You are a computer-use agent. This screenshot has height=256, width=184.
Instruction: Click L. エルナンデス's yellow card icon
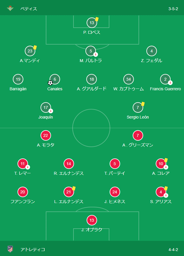coord(74,188)
